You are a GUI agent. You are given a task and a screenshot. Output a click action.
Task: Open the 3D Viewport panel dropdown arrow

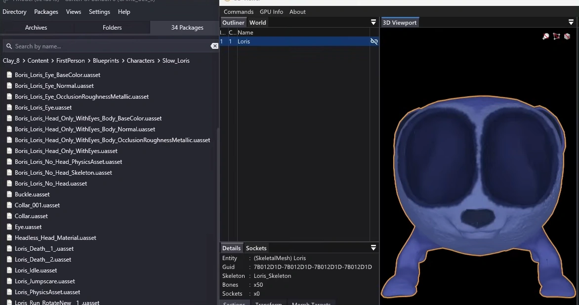[x=571, y=23]
